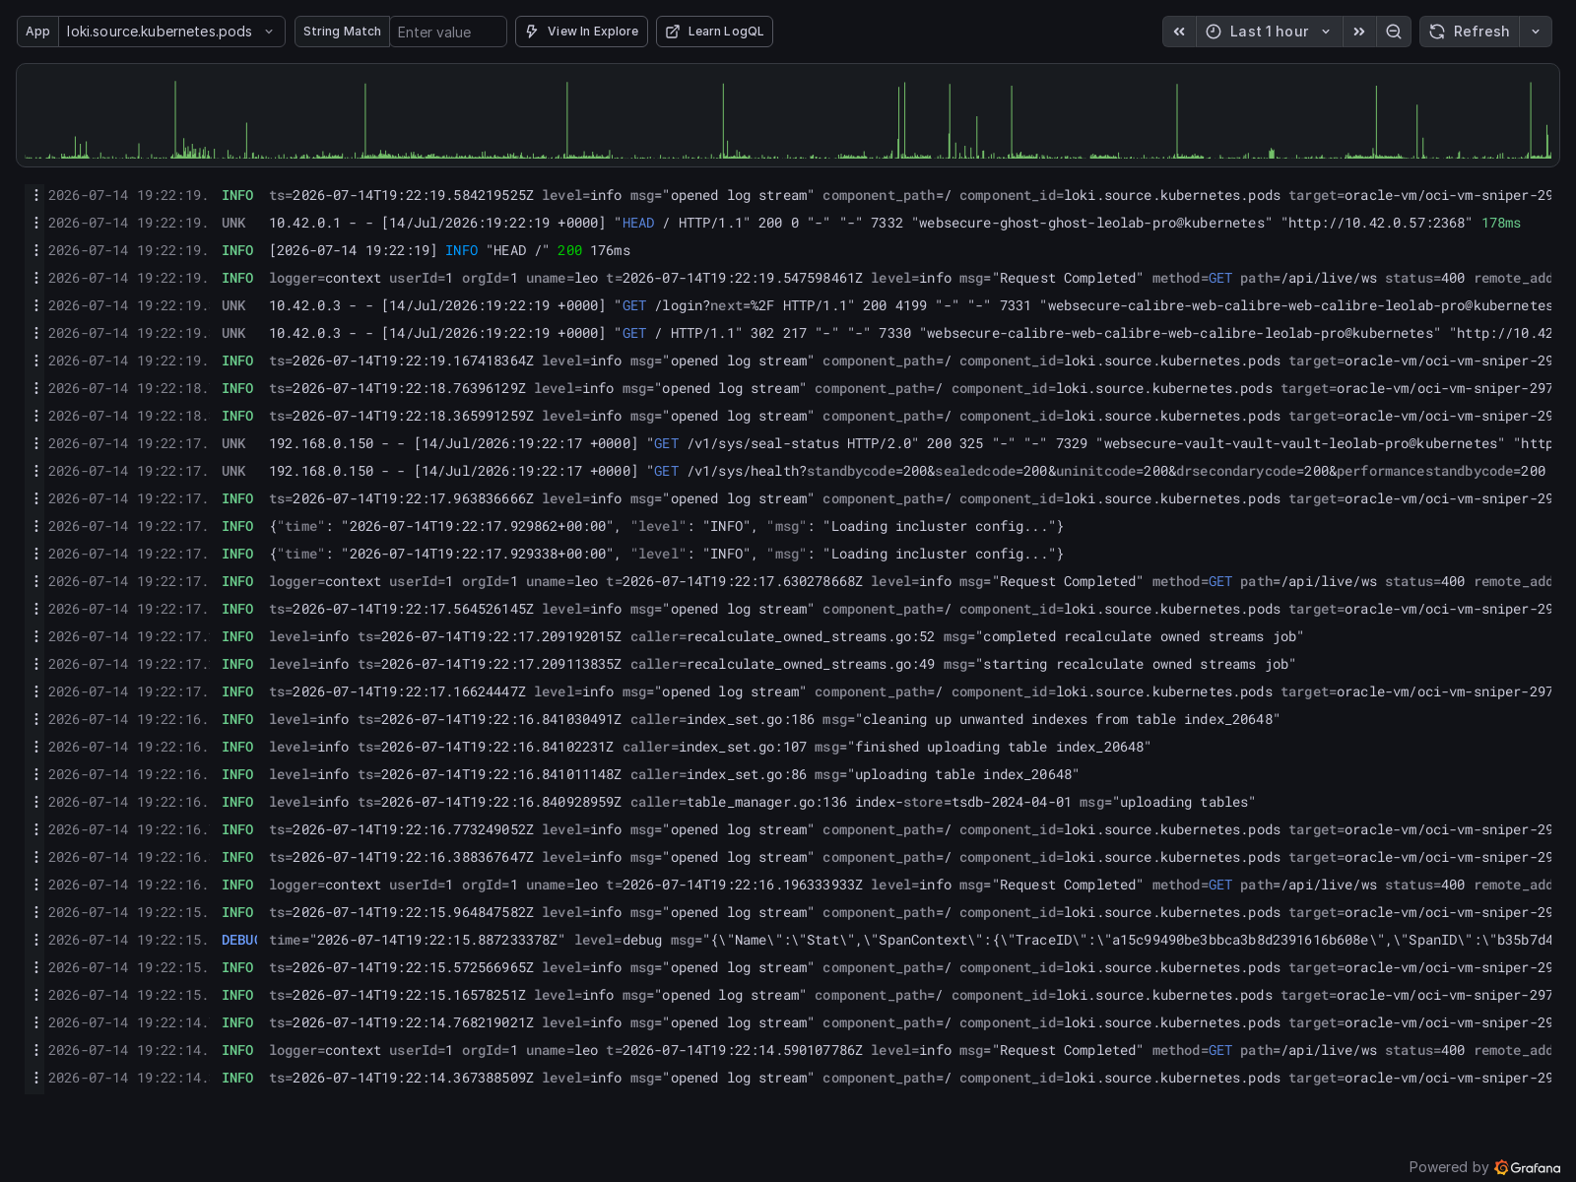Screen dimensions: 1576x1182
Task: Open menu for 19:22:17.630278668Z Request Completed row
Action: tap(36, 582)
